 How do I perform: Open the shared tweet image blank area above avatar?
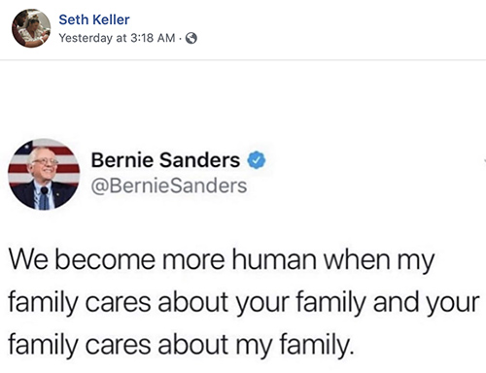tap(243, 99)
